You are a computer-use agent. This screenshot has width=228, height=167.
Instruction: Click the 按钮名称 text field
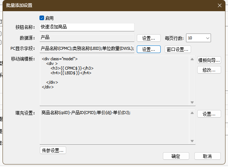[x=87, y=27]
